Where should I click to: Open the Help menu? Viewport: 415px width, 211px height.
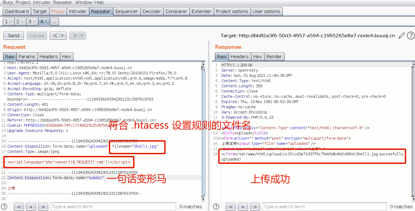[x=99, y=2]
